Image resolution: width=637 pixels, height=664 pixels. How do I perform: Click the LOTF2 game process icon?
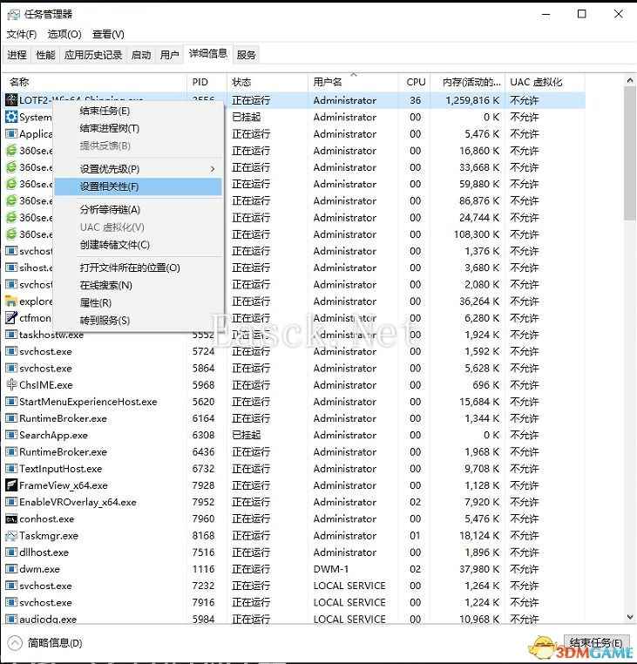point(12,100)
